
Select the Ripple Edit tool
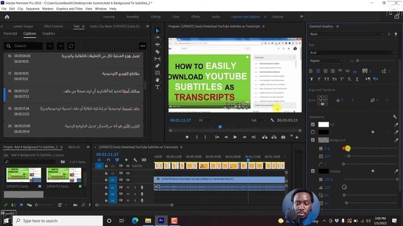pos(157,45)
